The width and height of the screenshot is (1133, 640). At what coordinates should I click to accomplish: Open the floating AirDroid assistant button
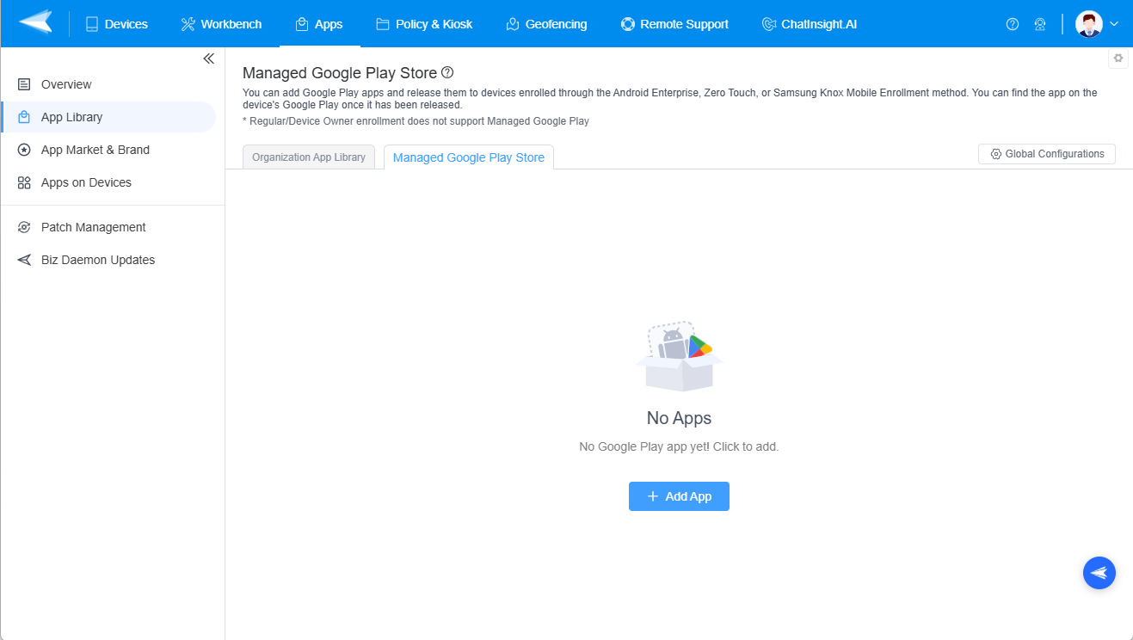tap(1099, 573)
